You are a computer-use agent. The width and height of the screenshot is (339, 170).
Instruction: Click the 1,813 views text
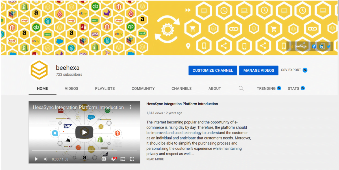tap(155, 113)
